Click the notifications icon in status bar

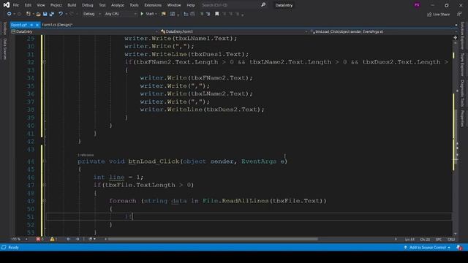459,248
